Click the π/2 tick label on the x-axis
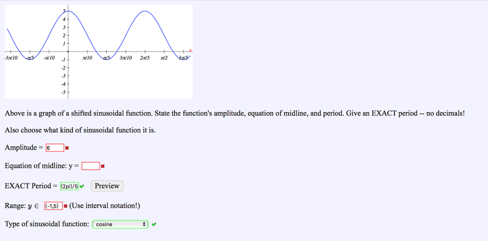The width and height of the screenshot is (488, 241). pos(164,58)
